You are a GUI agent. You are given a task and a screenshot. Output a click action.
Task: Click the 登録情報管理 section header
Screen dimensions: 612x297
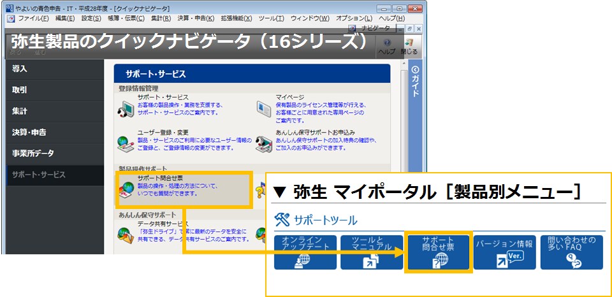pyautogui.click(x=138, y=88)
